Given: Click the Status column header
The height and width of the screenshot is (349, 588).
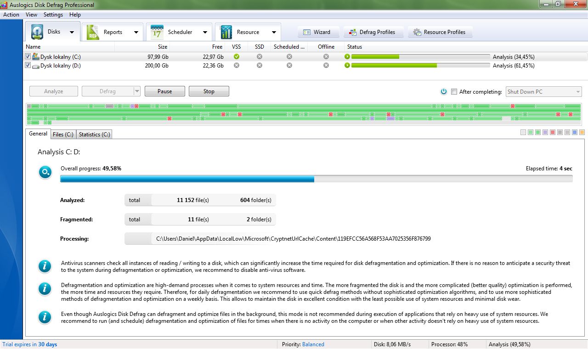Looking at the screenshot, I should 465,47.
